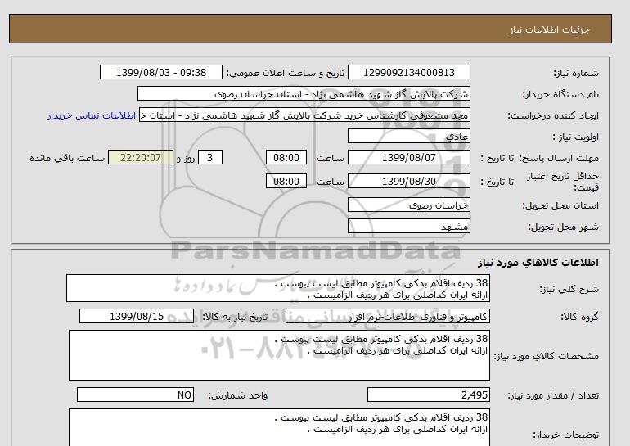630x446 pixels.
Task: Click the واحد شمارش field showing NO
Action: coord(135,394)
